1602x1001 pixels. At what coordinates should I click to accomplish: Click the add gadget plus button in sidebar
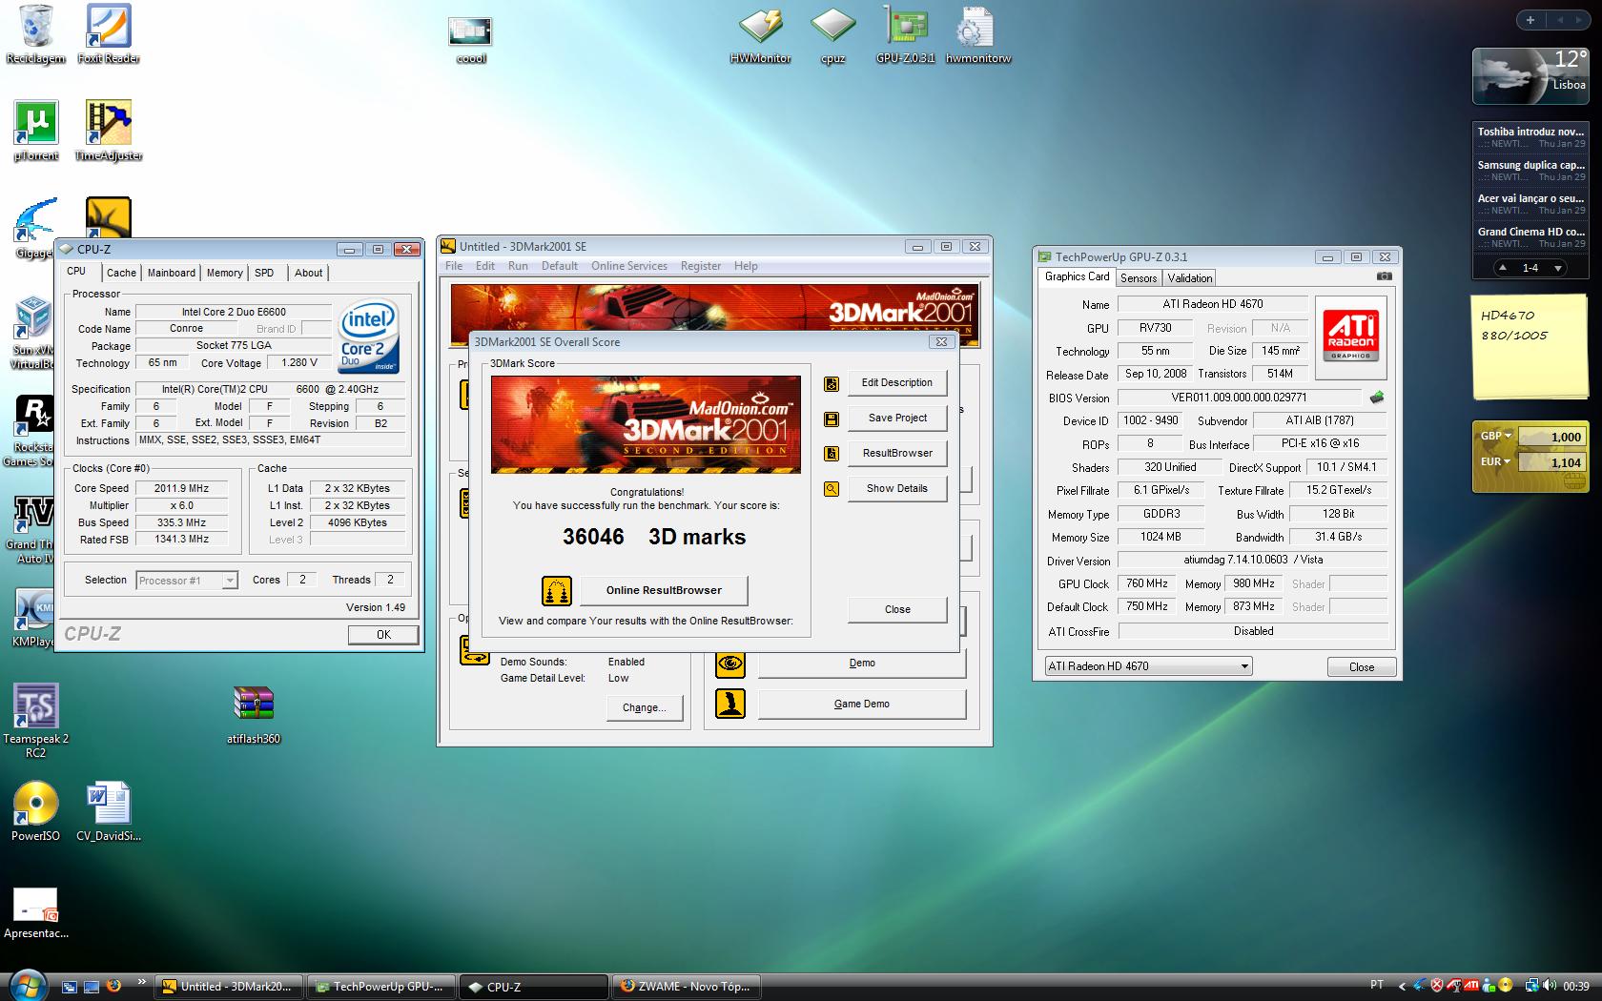tap(1530, 20)
